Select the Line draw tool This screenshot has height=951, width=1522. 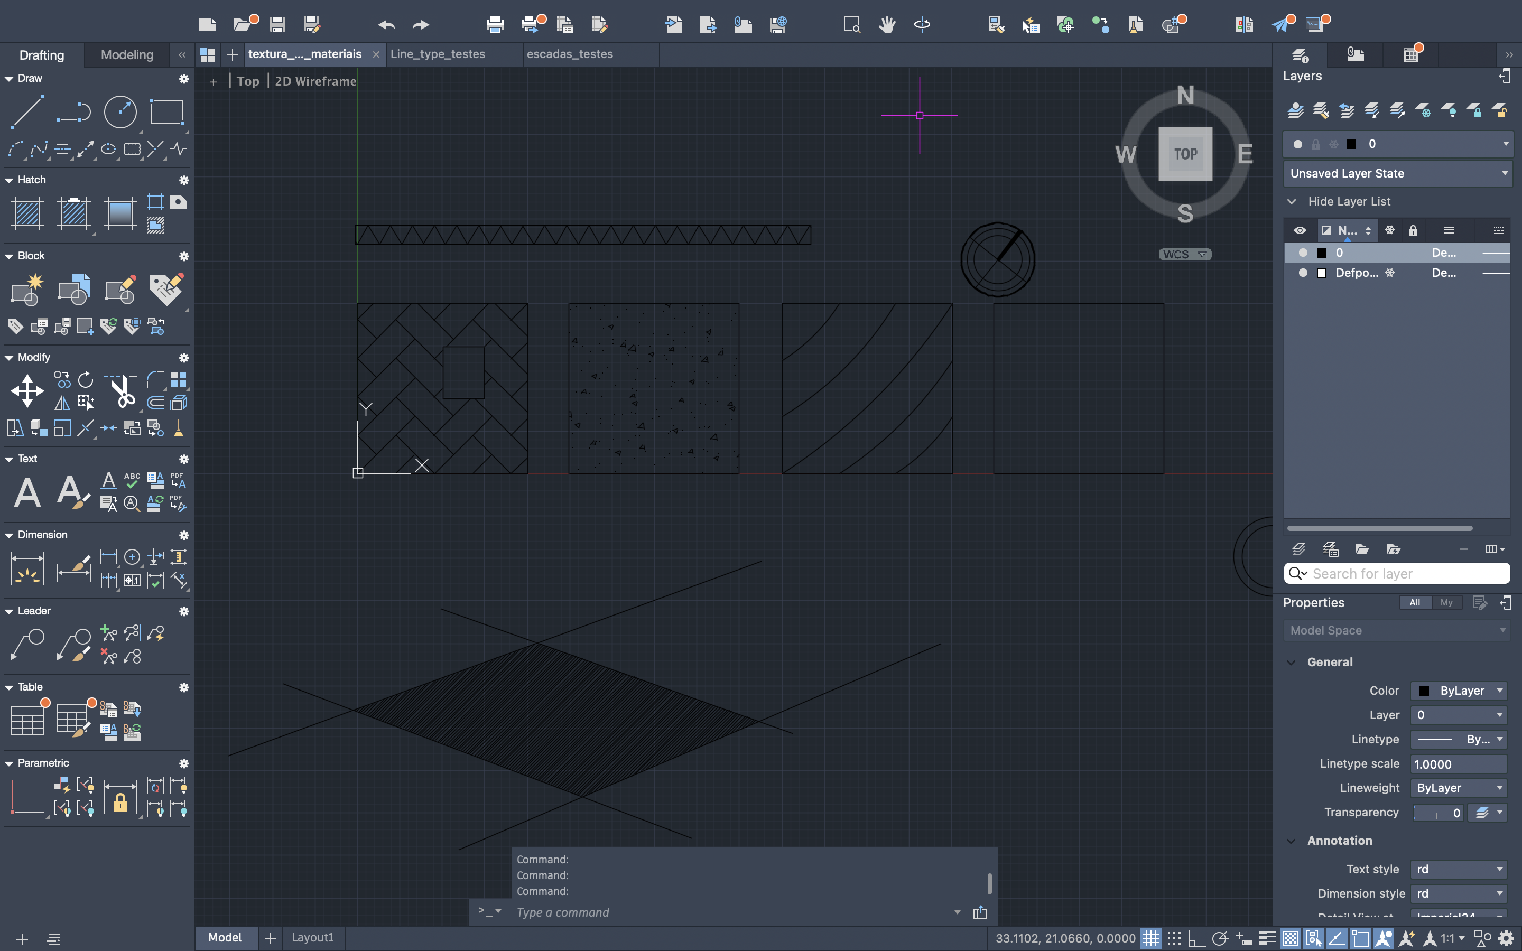point(26,112)
